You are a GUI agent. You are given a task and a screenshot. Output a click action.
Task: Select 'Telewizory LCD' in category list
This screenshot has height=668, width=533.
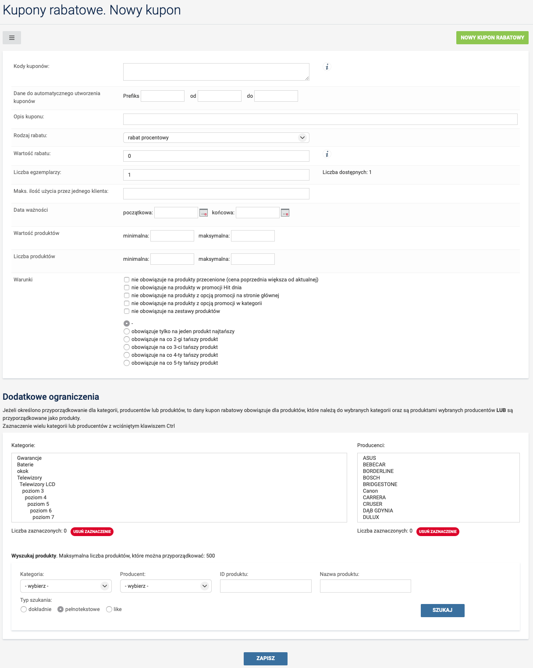click(x=37, y=484)
